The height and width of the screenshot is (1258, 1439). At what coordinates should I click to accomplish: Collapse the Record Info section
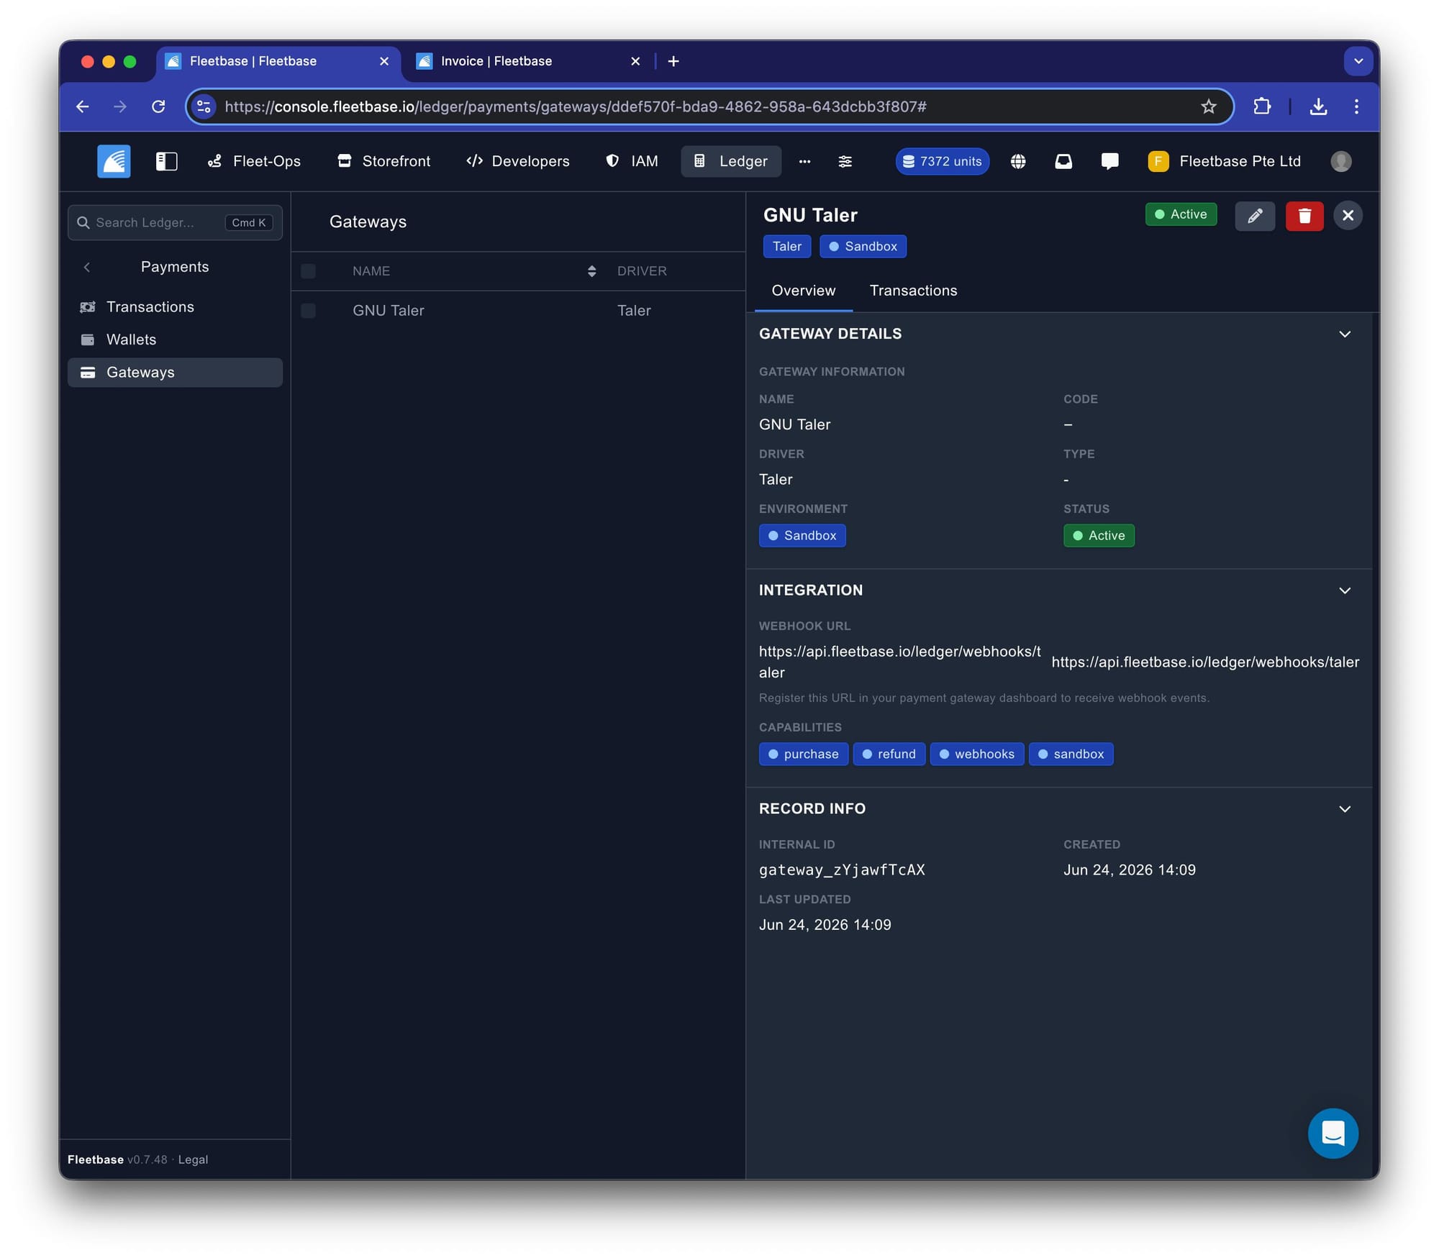coord(1344,809)
